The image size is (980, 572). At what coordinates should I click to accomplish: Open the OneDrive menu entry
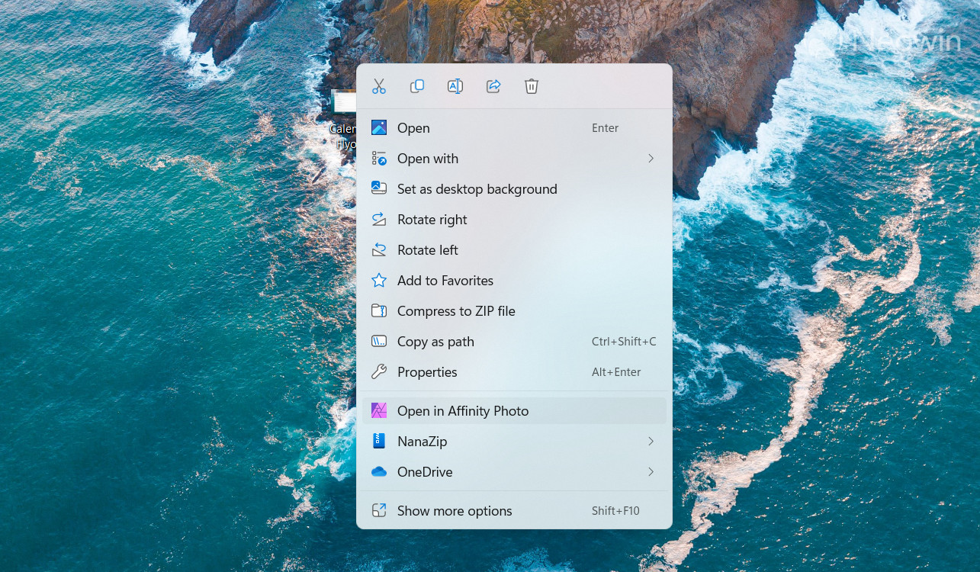tap(514, 472)
